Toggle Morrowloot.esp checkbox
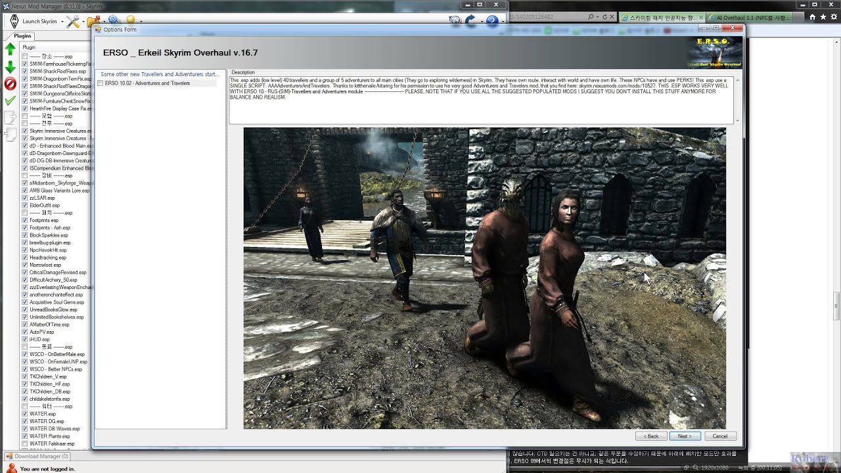The image size is (841, 473). coord(25,265)
